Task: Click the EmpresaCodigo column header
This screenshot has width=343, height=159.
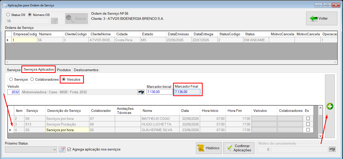Action: 24,34
